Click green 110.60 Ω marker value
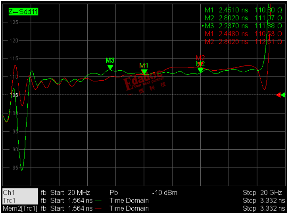The height and width of the screenshot is (214, 288). click(268, 10)
